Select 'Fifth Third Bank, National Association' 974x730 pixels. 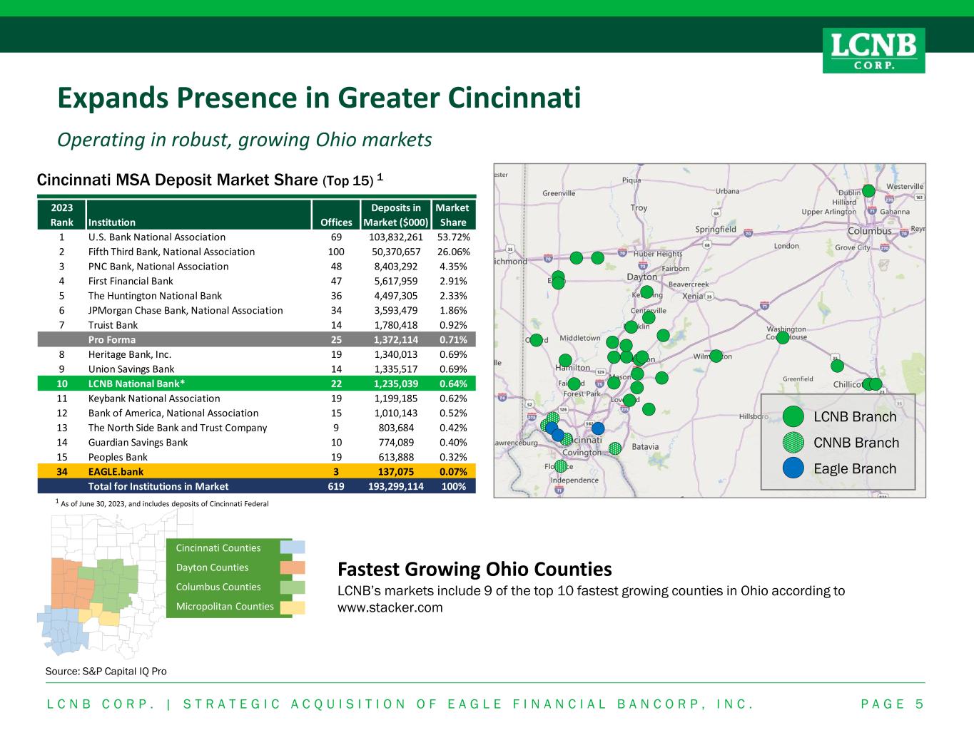pos(171,252)
